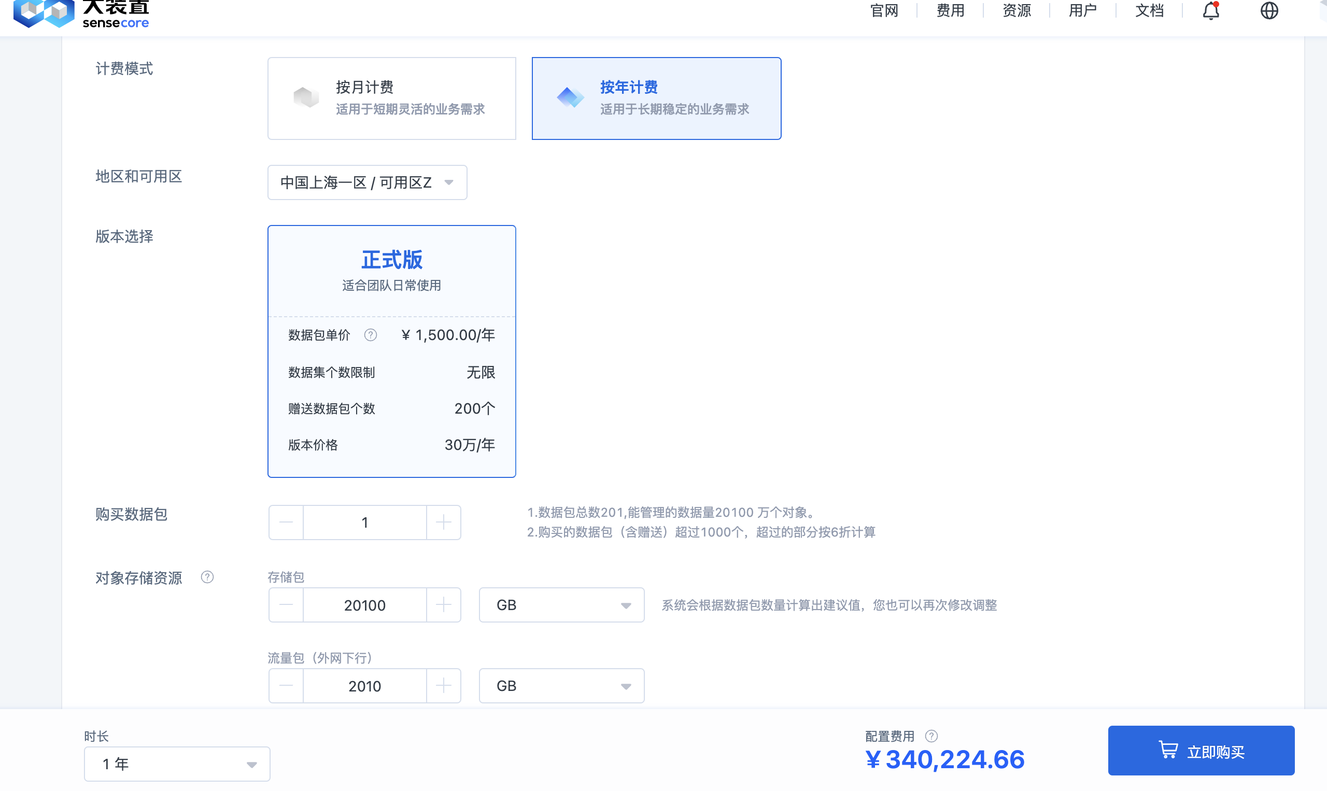The height and width of the screenshot is (791, 1327).
Task: Decrease 存储包 value with minus
Action: tap(286, 605)
